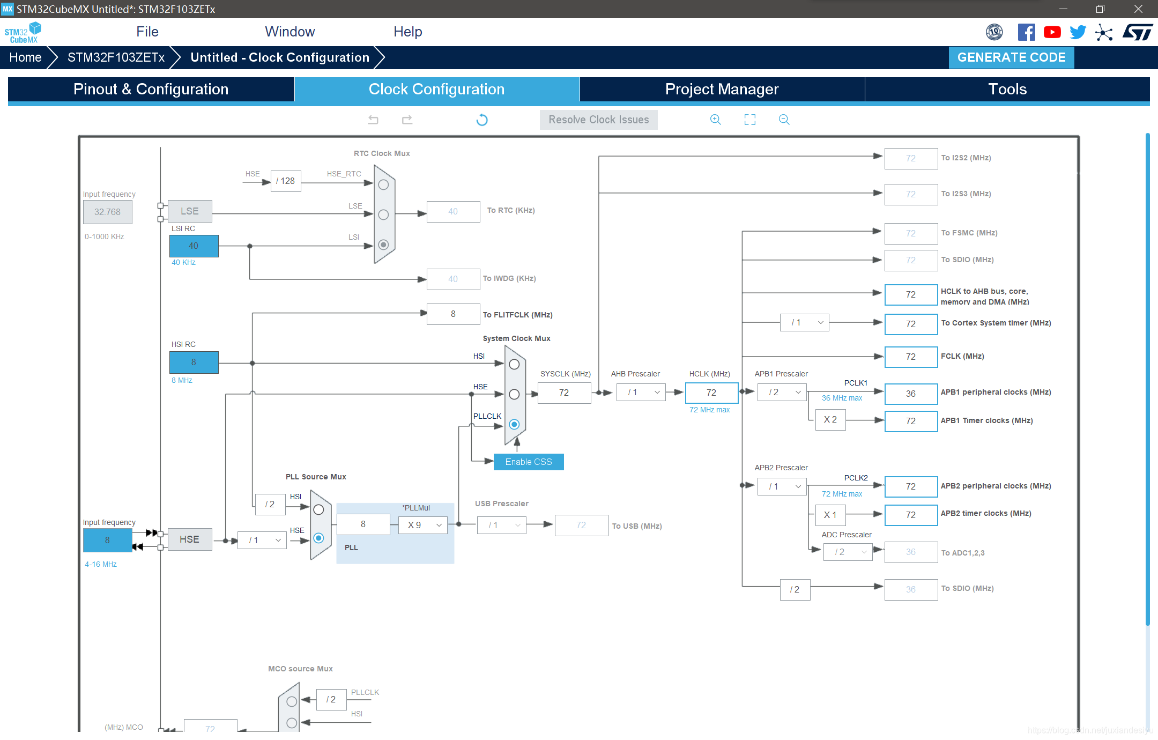Open the APB1 Prescaler /2 dropdown
This screenshot has width=1158, height=740.
782,393
